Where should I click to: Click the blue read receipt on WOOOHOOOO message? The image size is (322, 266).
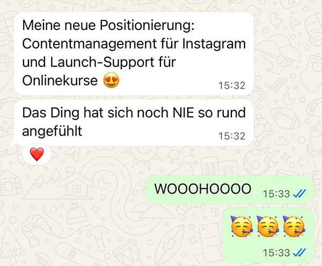click(x=299, y=194)
